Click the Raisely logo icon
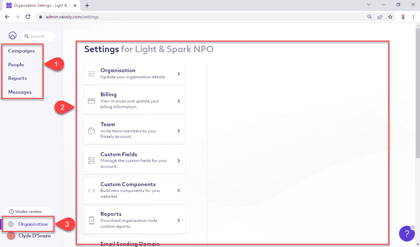Screen dimensions: 420x247 click(x=12, y=36)
